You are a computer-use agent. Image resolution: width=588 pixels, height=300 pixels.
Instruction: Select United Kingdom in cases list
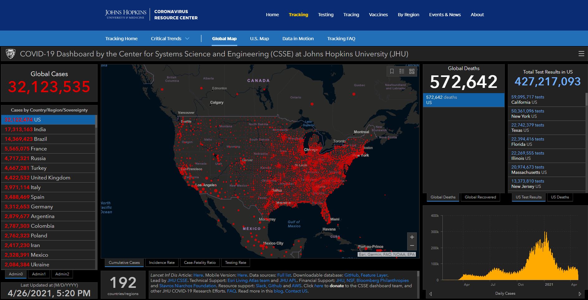pos(48,178)
